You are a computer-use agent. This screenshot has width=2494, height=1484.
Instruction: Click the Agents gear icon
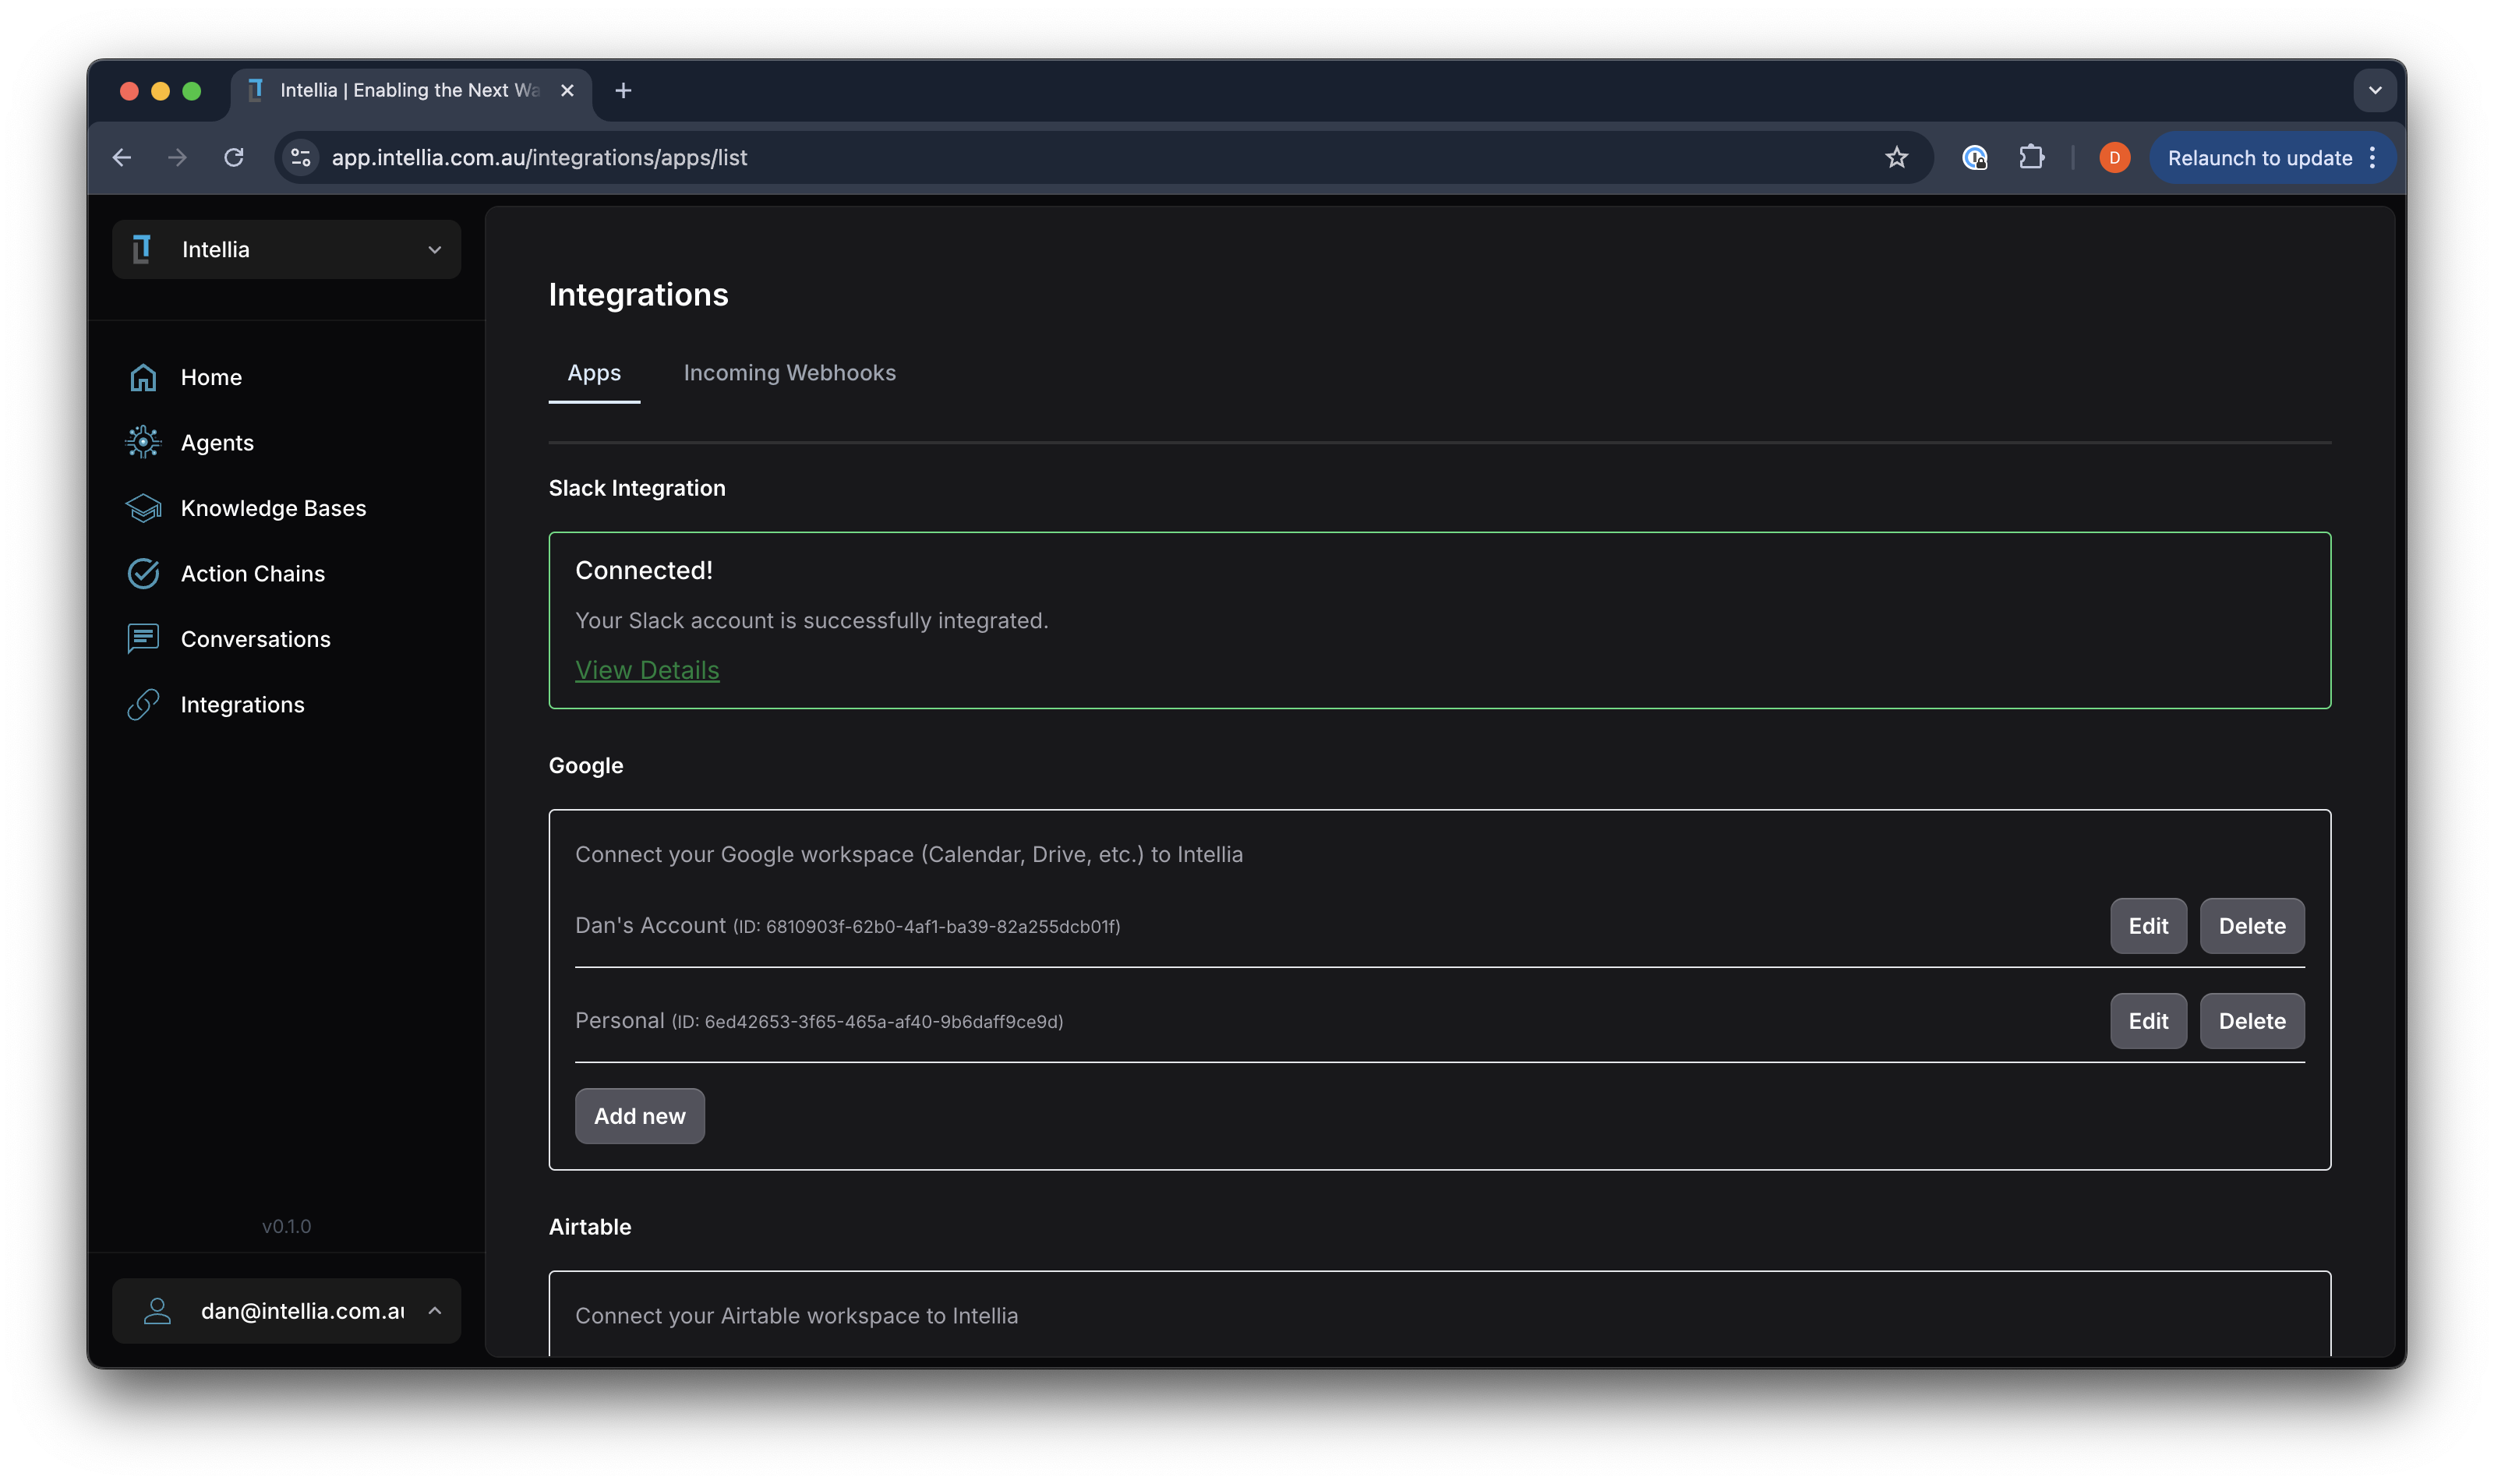point(143,442)
